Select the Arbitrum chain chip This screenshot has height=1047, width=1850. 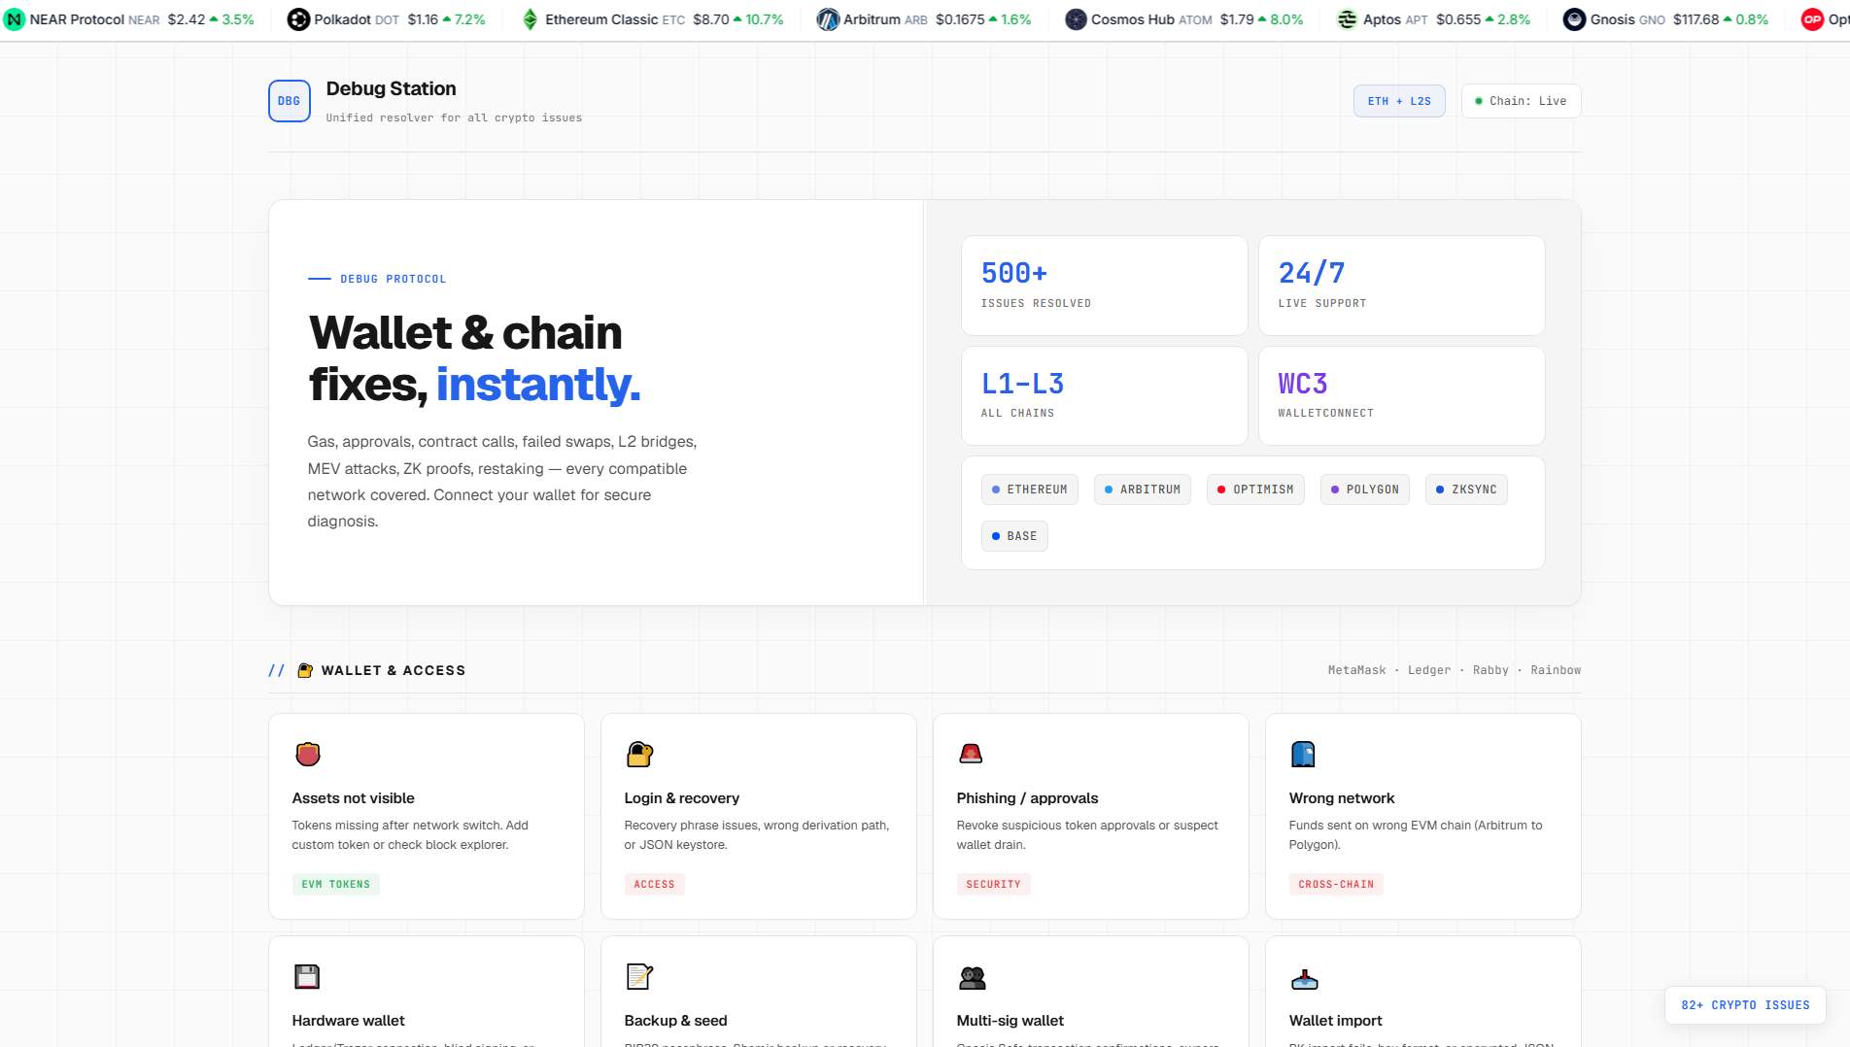point(1142,490)
